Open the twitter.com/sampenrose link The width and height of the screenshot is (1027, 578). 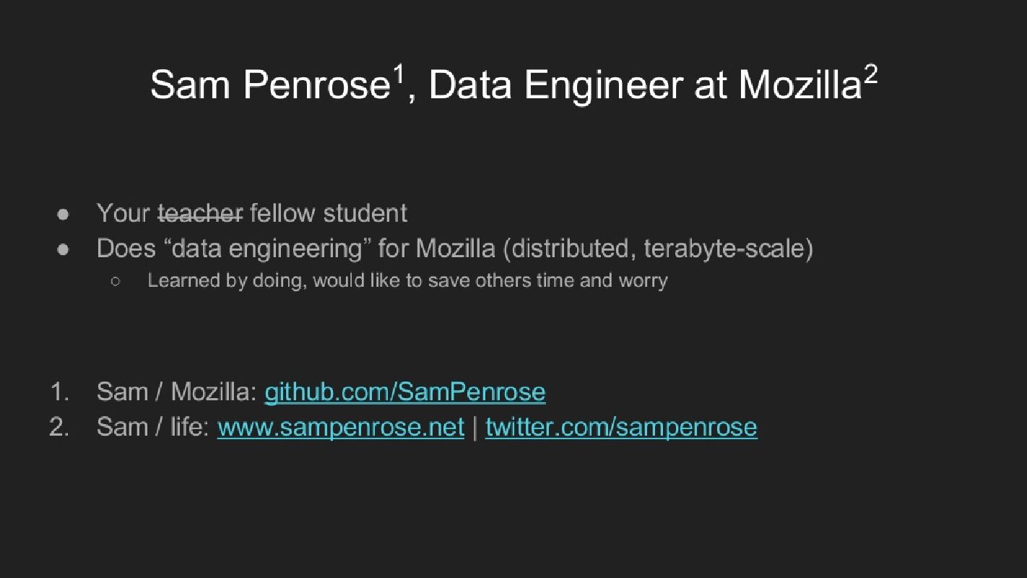point(621,427)
